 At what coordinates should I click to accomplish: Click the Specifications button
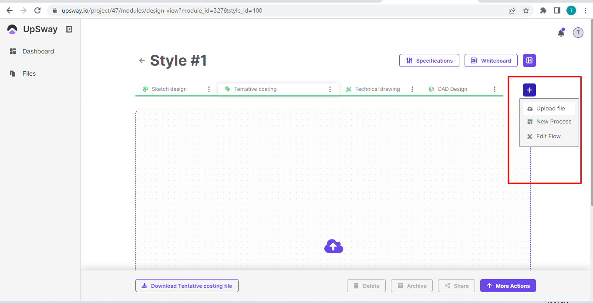[x=429, y=60]
